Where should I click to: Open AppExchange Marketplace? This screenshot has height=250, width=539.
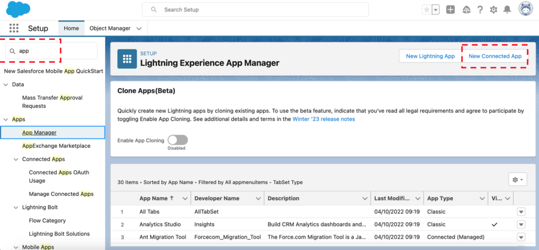[x=56, y=146]
